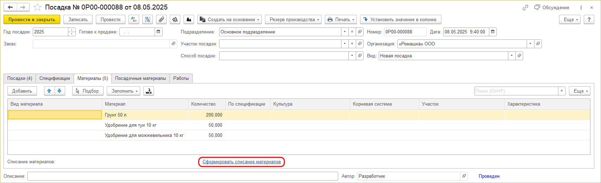Click the Дт/Кт accounting entries icon

(x=134, y=20)
